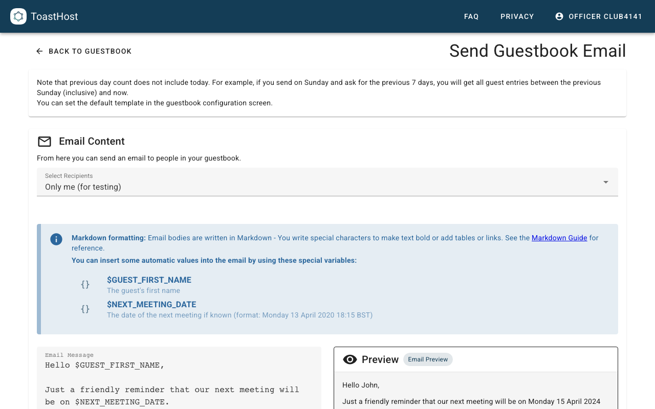Switch to the FAQ menu item
655x409 pixels.
(x=471, y=16)
